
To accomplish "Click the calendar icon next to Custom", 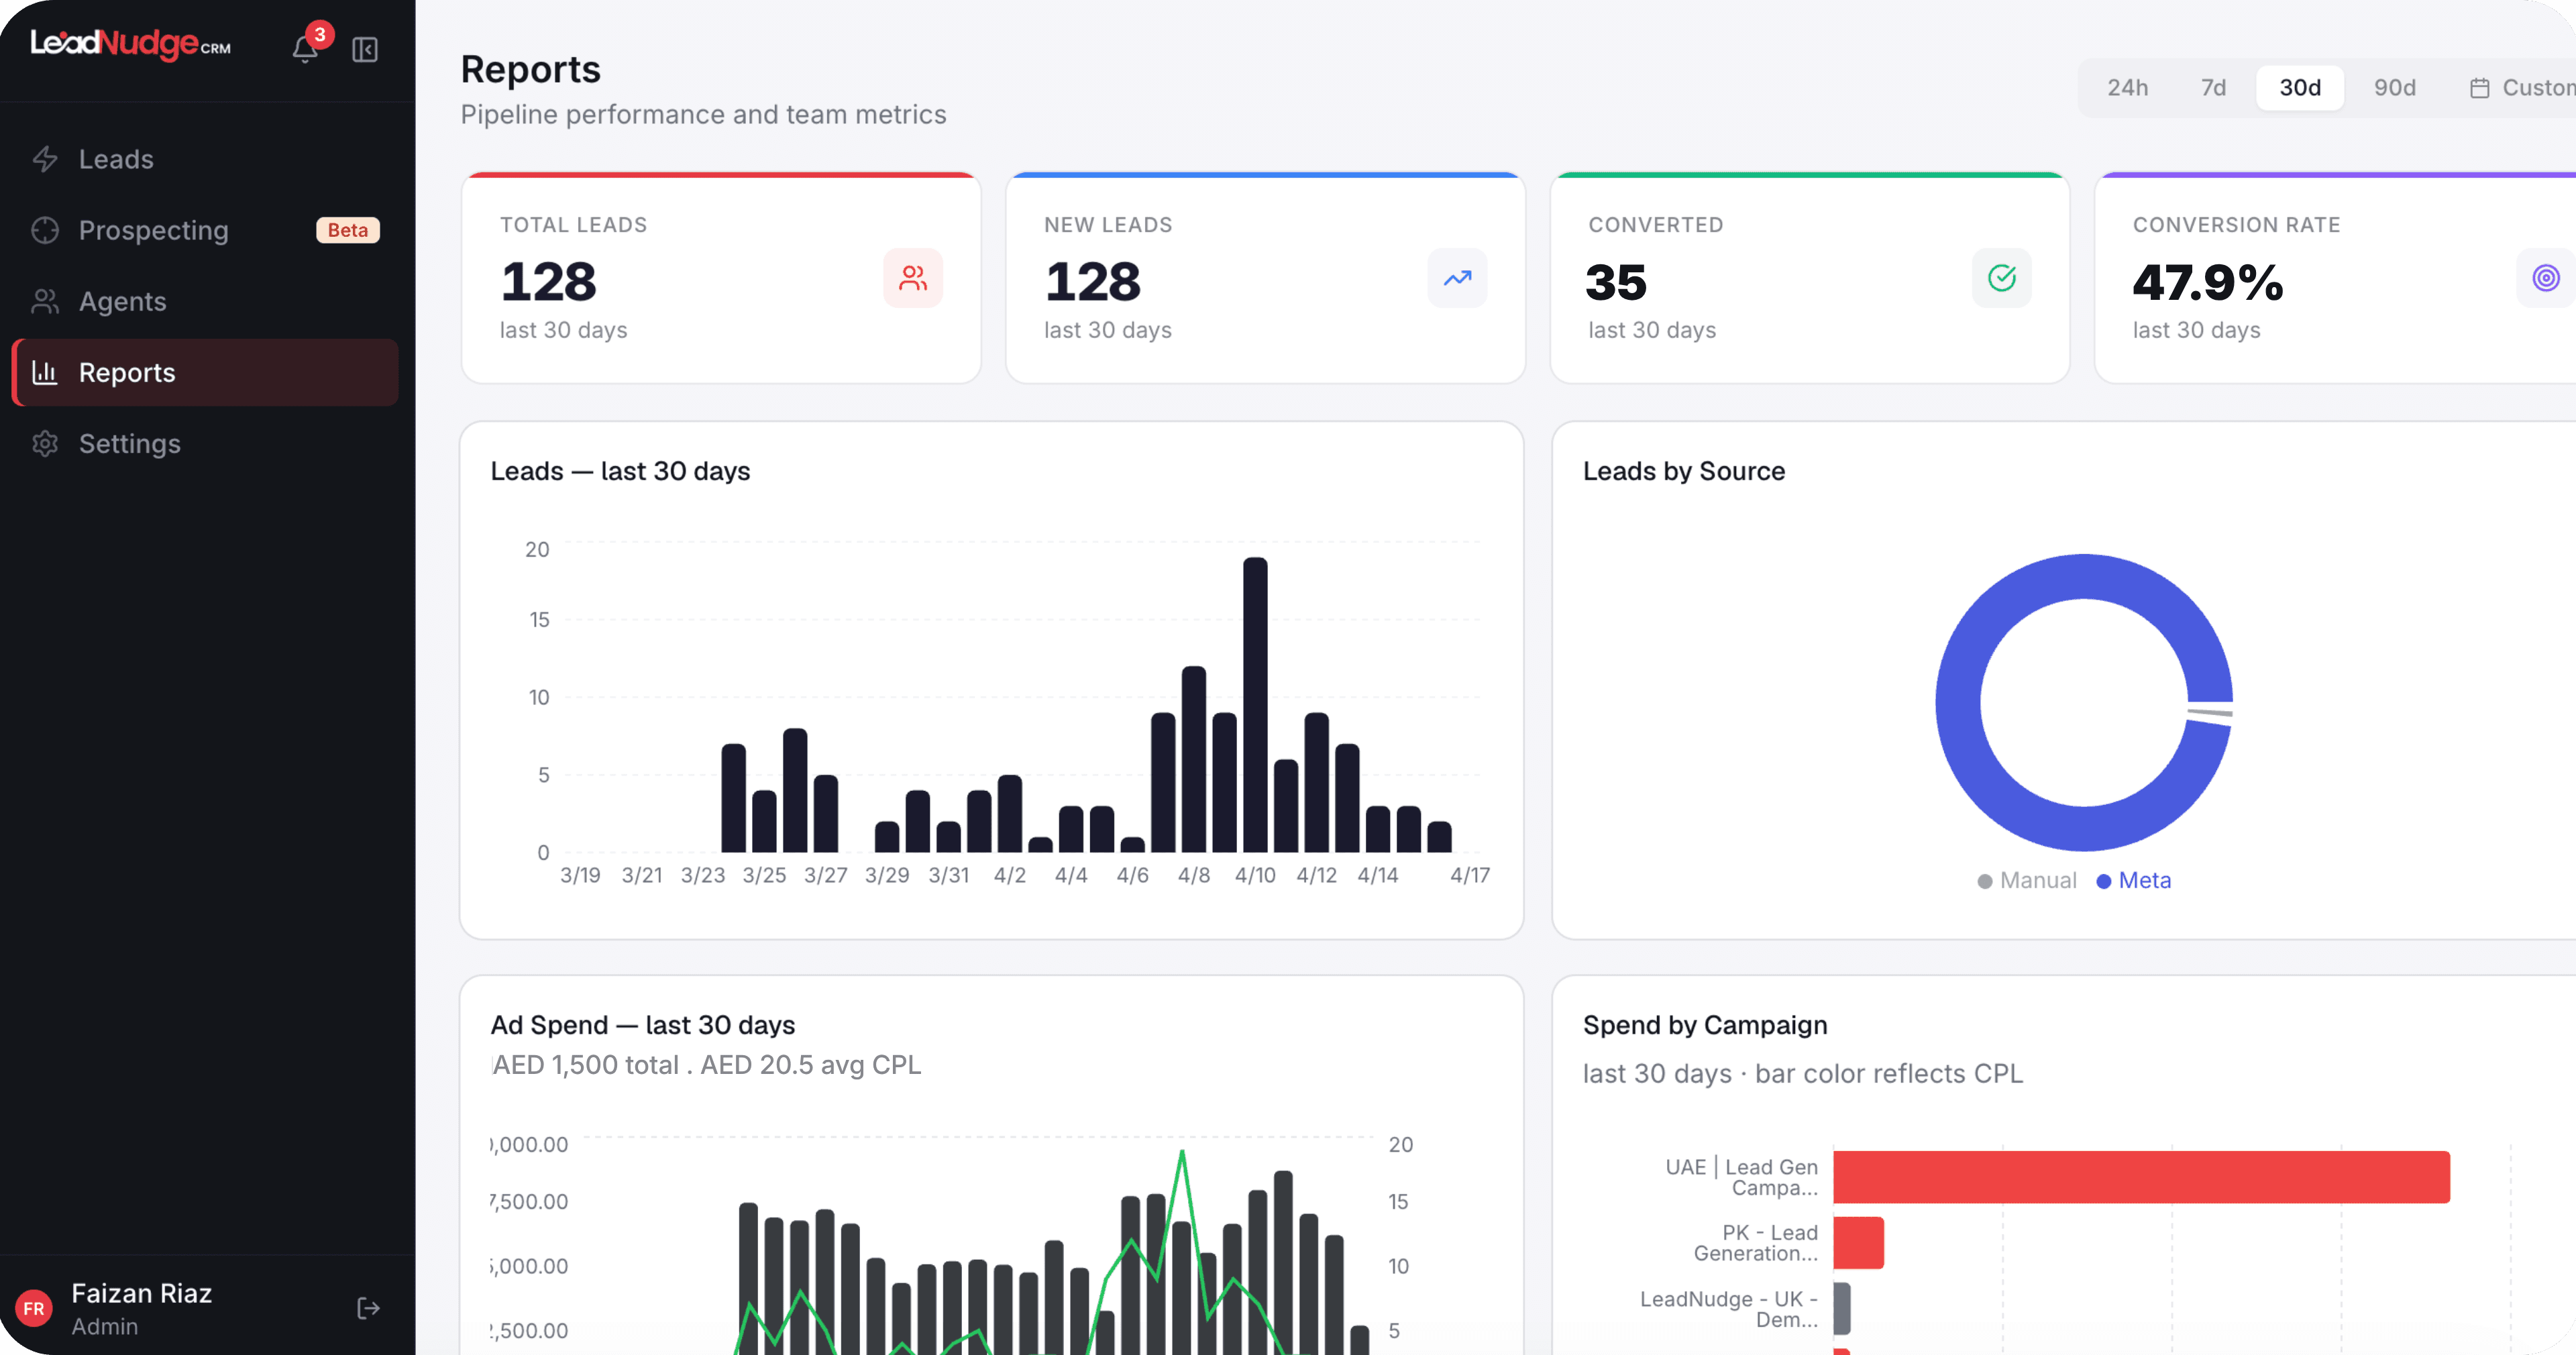I will 2481,87.
